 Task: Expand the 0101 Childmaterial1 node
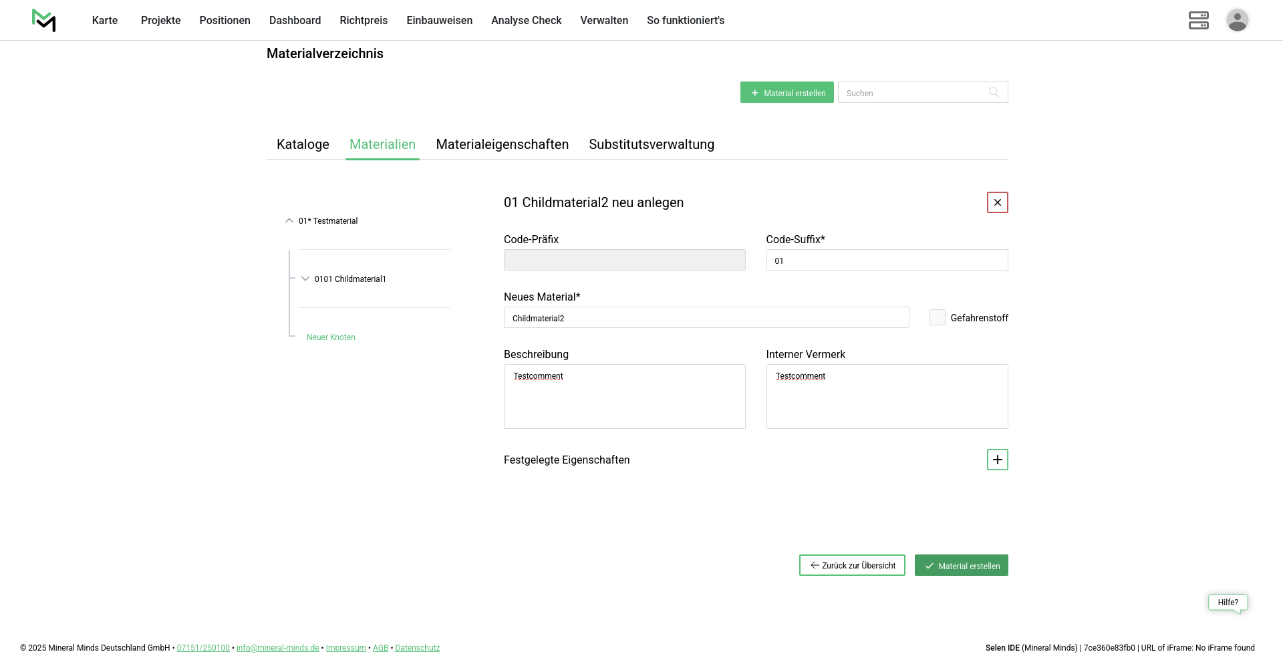click(x=305, y=279)
